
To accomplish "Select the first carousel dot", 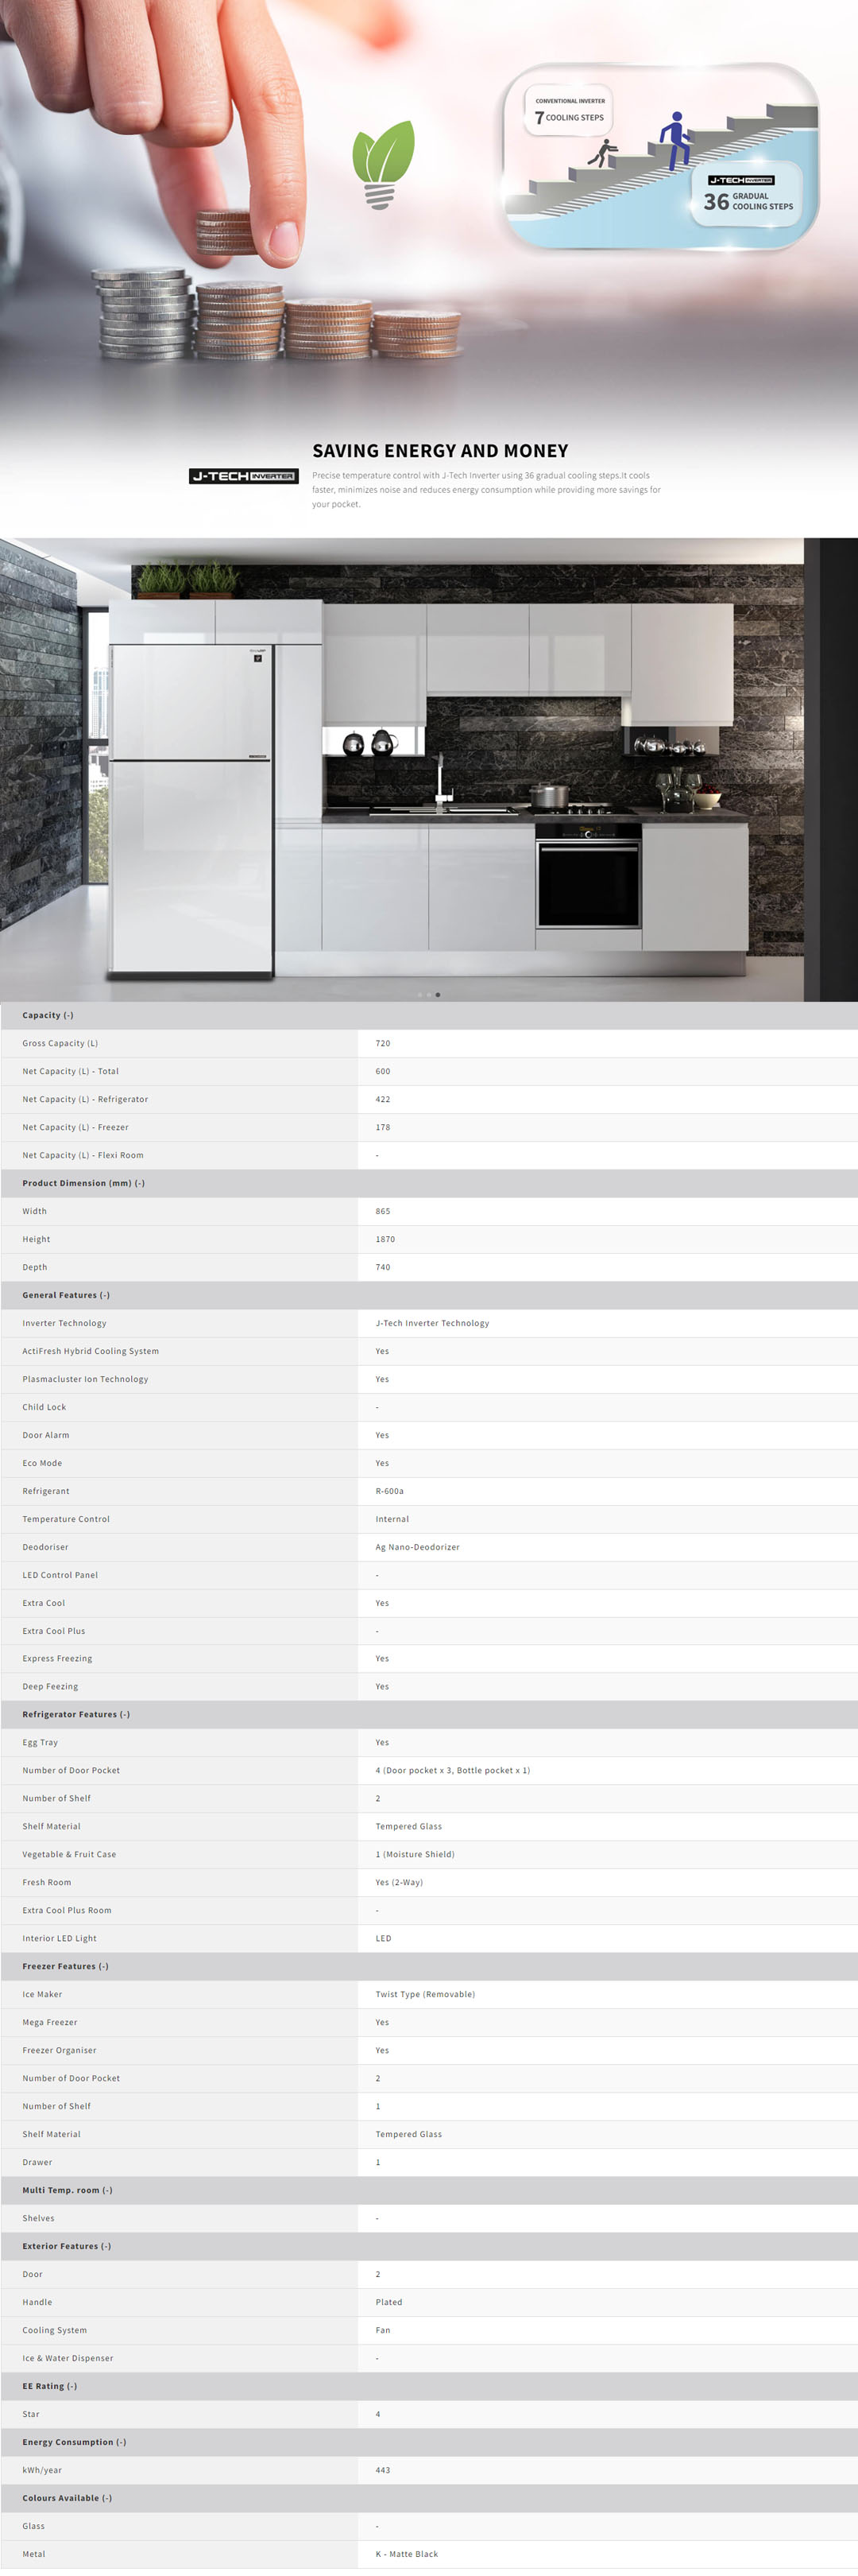I will point(419,994).
